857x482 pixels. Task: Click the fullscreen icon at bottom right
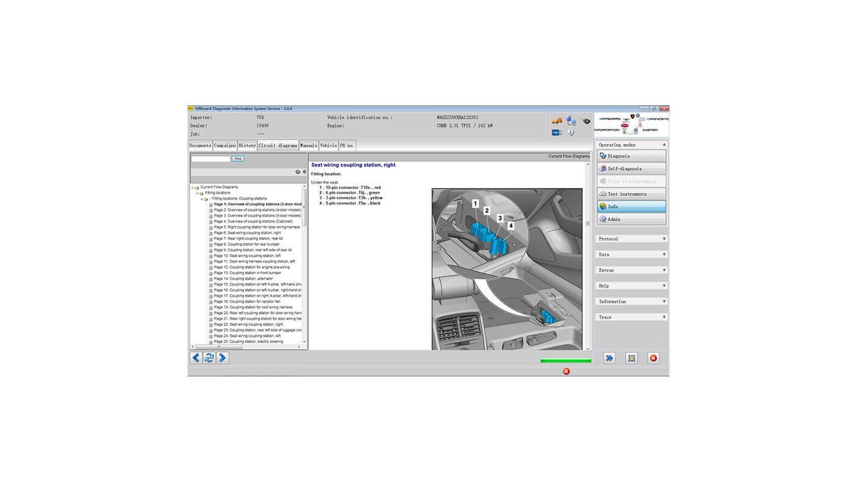click(x=631, y=358)
